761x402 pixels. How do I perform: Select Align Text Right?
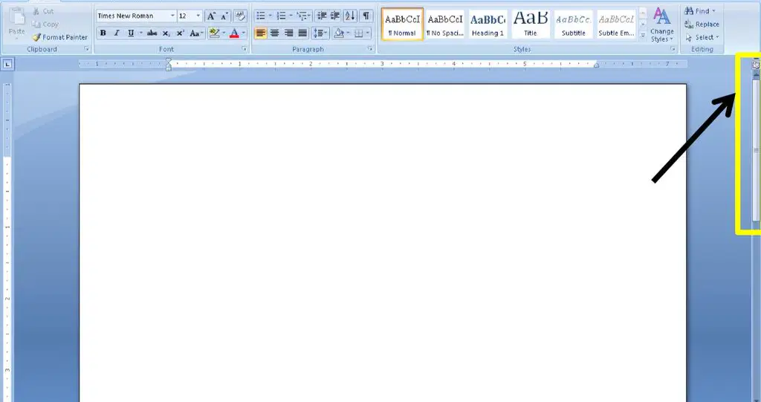tap(289, 33)
